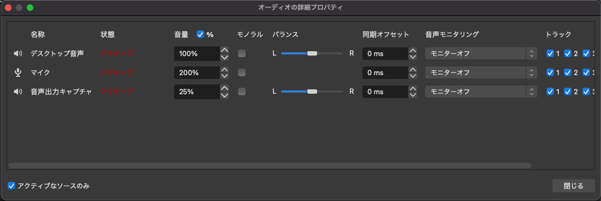This screenshot has width=601, height=201.
Task: Enable モノラル for マイク
Action: click(x=242, y=72)
